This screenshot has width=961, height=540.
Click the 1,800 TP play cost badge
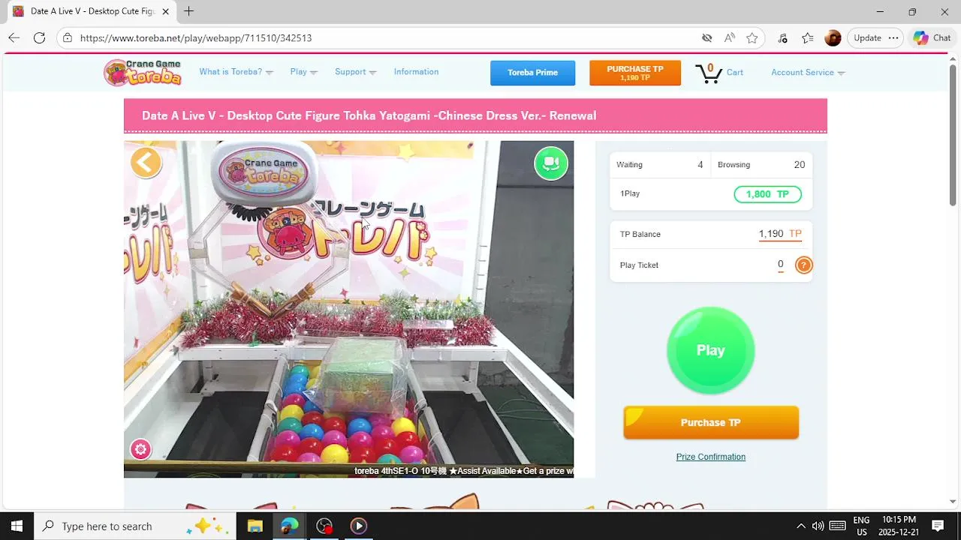coord(767,194)
